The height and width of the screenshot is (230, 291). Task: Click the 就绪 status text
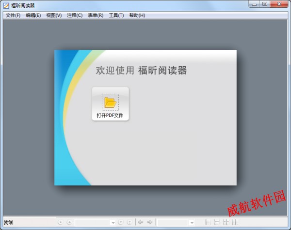click(x=8, y=222)
